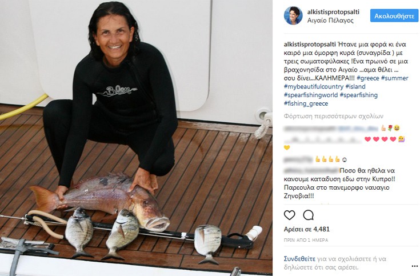Viewport: 420px width, 276px height.
Task: Click Συνδεθείτε login link
Action: [x=299, y=259]
